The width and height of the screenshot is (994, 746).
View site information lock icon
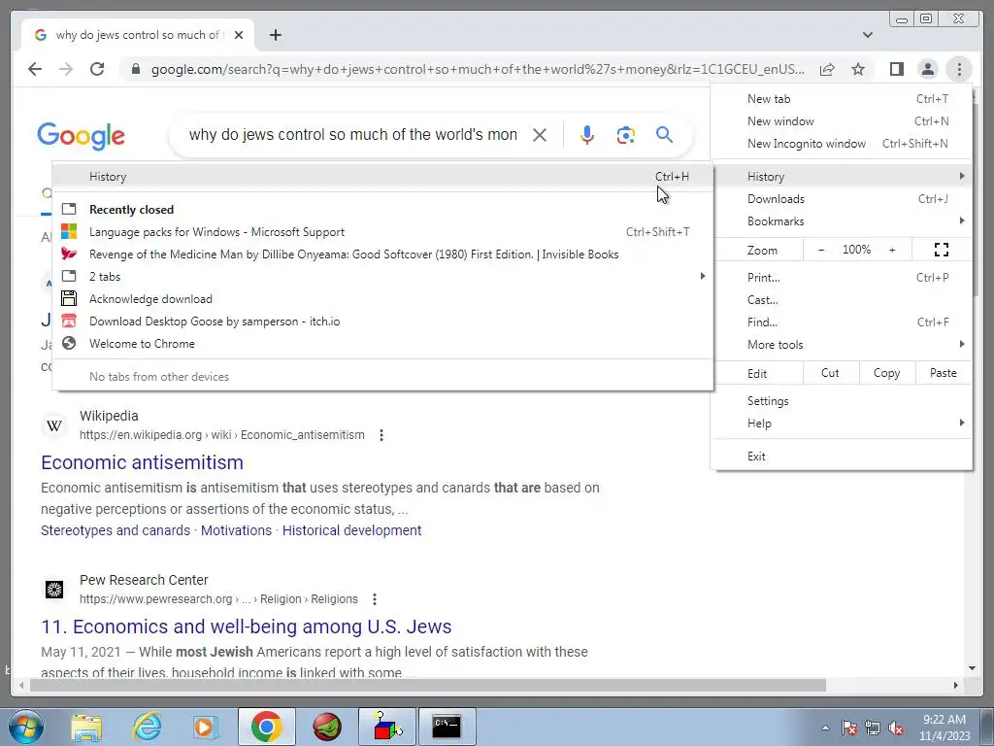(135, 69)
